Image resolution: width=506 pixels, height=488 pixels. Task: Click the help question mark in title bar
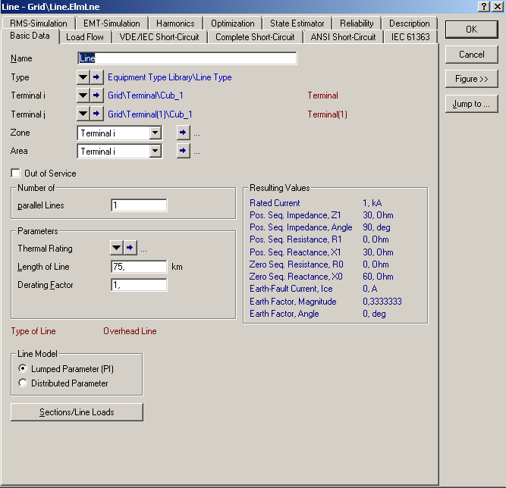point(484,7)
